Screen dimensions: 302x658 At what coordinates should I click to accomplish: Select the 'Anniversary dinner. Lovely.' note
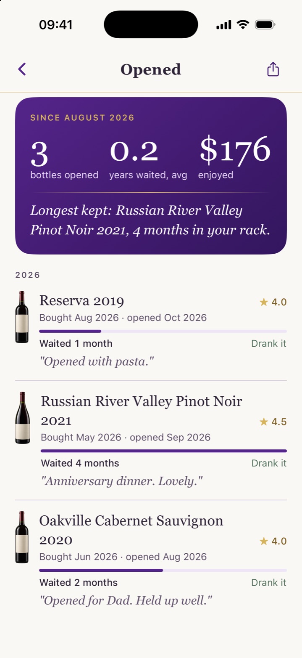pyautogui.click(x=122, y=481)
